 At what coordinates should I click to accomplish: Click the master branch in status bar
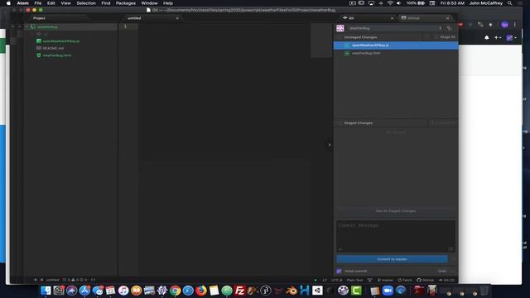click(x=385, y=280)
